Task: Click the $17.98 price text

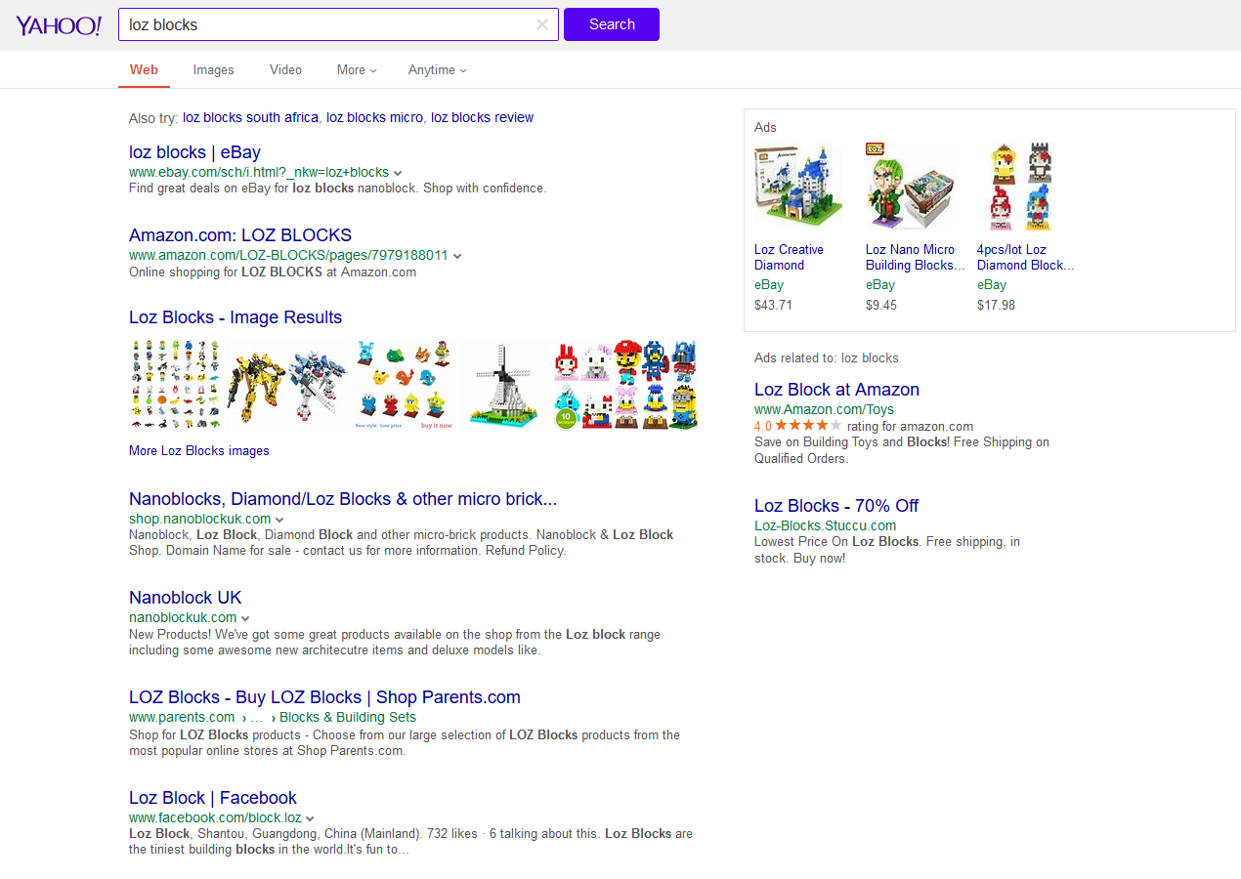Action: point(996,305)
